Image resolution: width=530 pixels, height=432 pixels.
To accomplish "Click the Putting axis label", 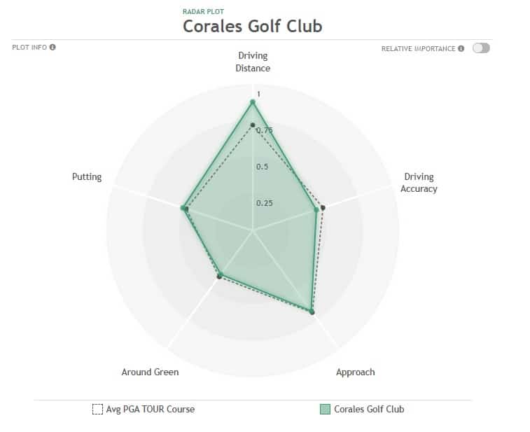I will click(87, 176).
